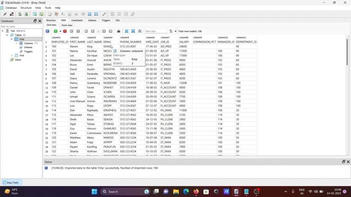The height and width of the screenshot is (197, 351).
Task: Open the SQL functions editor icon
Action: click(63, 14)
